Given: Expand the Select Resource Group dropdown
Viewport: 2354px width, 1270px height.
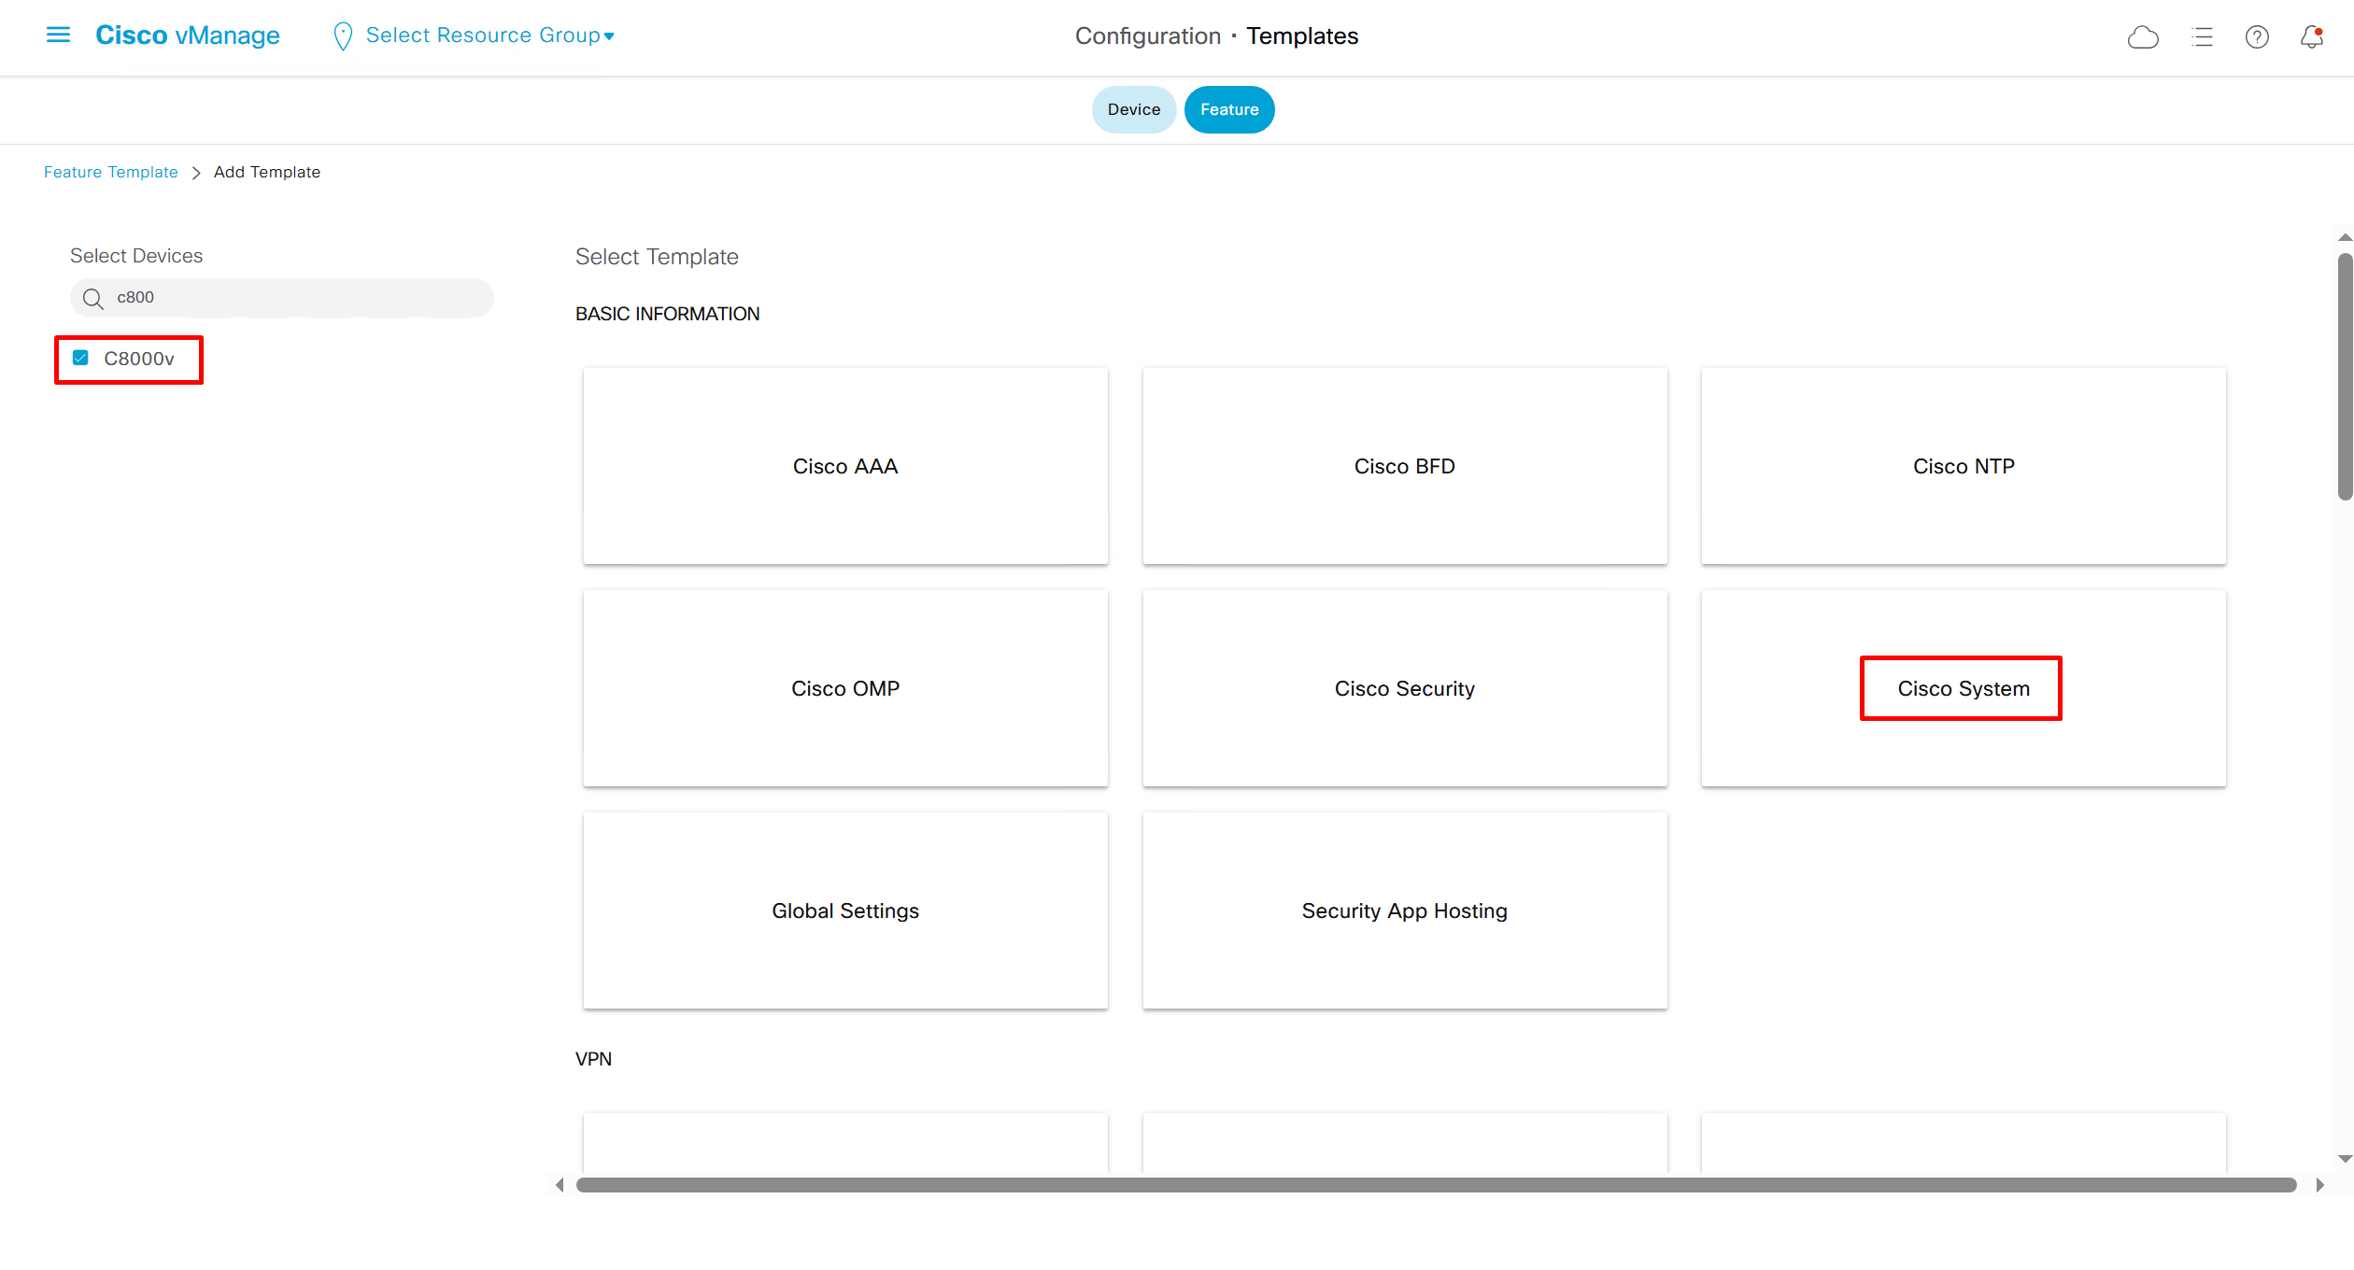Looking at the screenshot, I should point(489,35).
